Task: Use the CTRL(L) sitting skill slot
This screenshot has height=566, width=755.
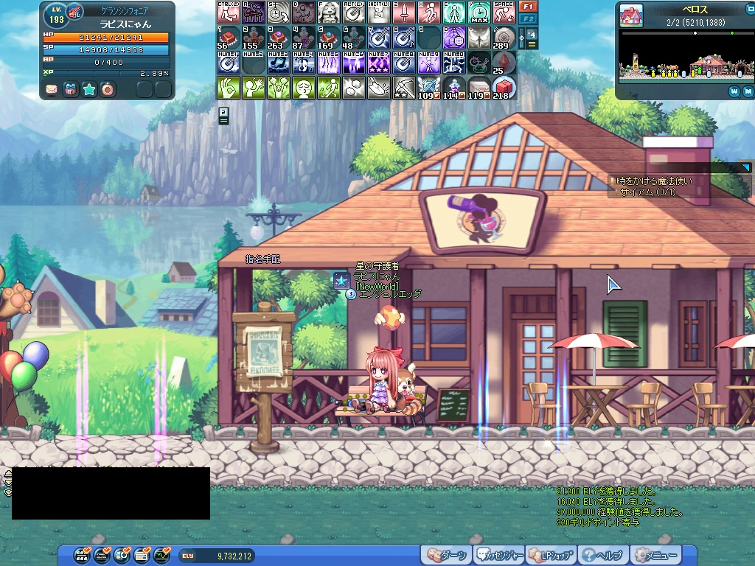Action: pyautogui.click(x=229, y=13)
